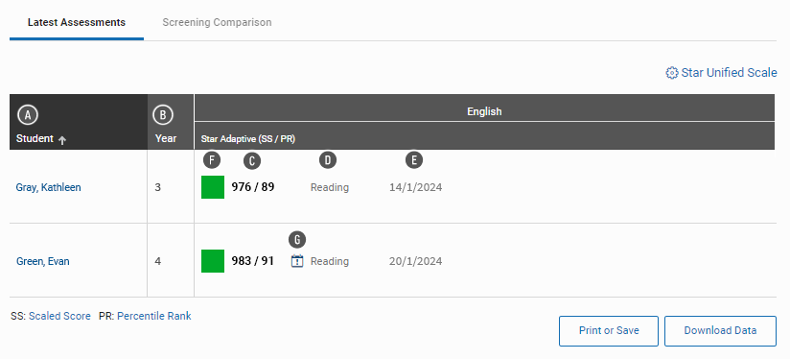The image size is (790, 359).
Task: Click the Download Data button
Action: [720, 331]
